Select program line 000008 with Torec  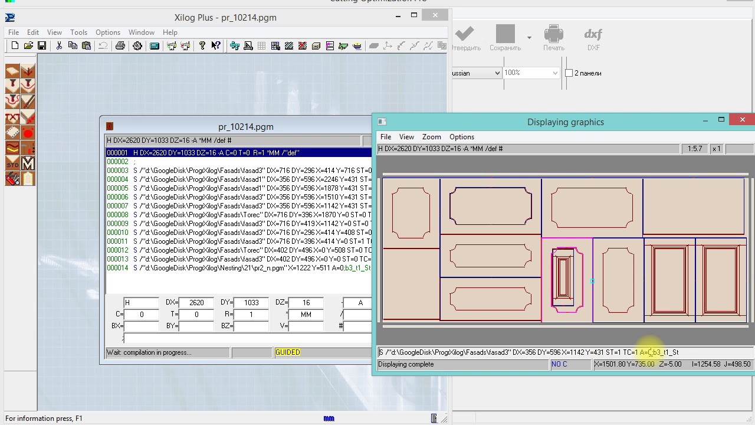point(239,215)
